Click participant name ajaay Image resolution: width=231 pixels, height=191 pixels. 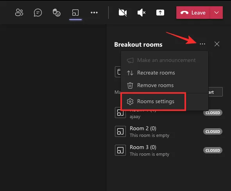tap(135, 116)
